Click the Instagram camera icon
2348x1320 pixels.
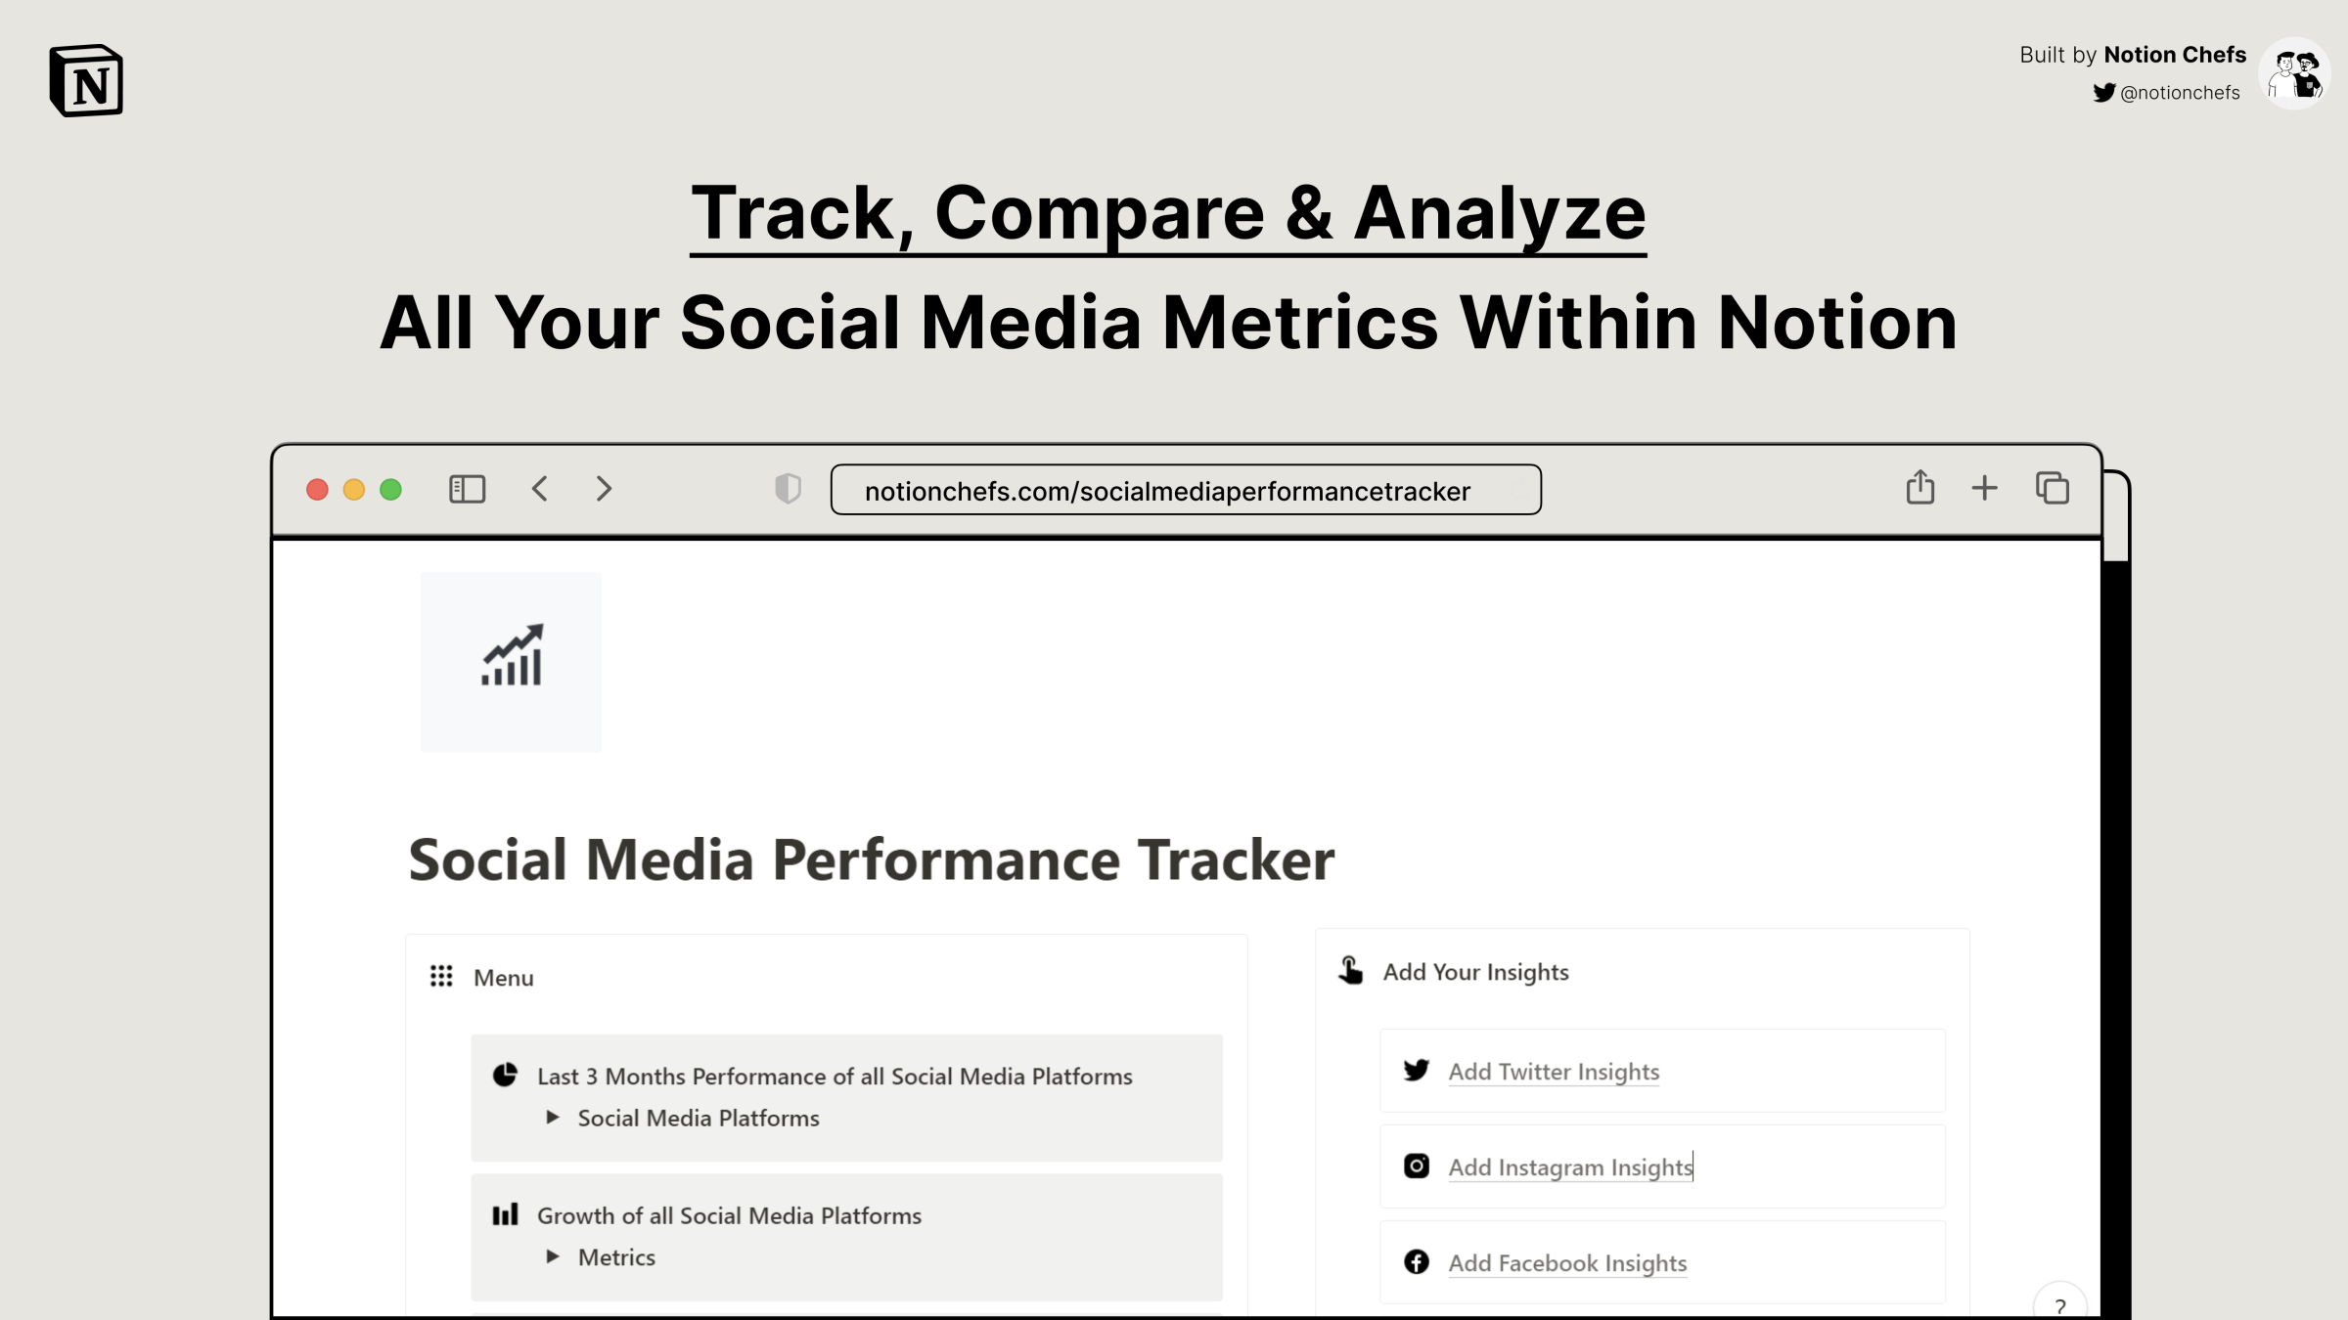tap(1416, 1166)
